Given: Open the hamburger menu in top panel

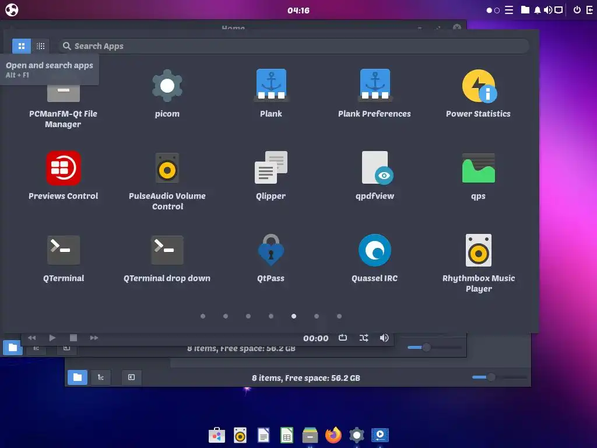Looking at the screenshot, I should 509,10.
